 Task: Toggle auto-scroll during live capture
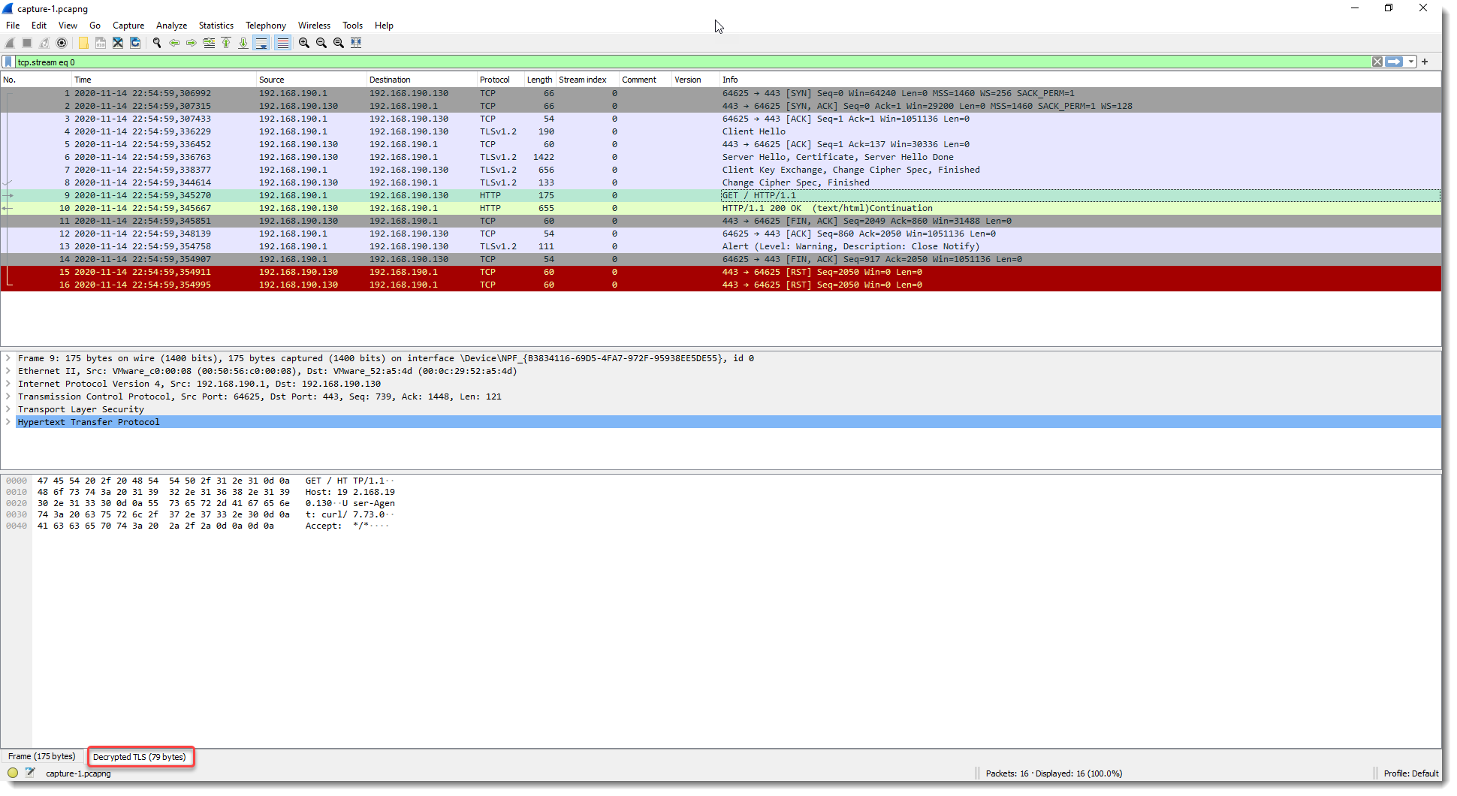pyautogui.click(x=261, y=43)
